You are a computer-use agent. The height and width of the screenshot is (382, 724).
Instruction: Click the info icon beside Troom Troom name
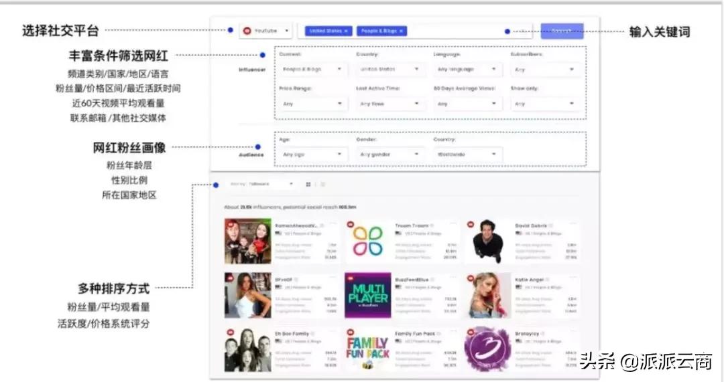coord(432,226)
